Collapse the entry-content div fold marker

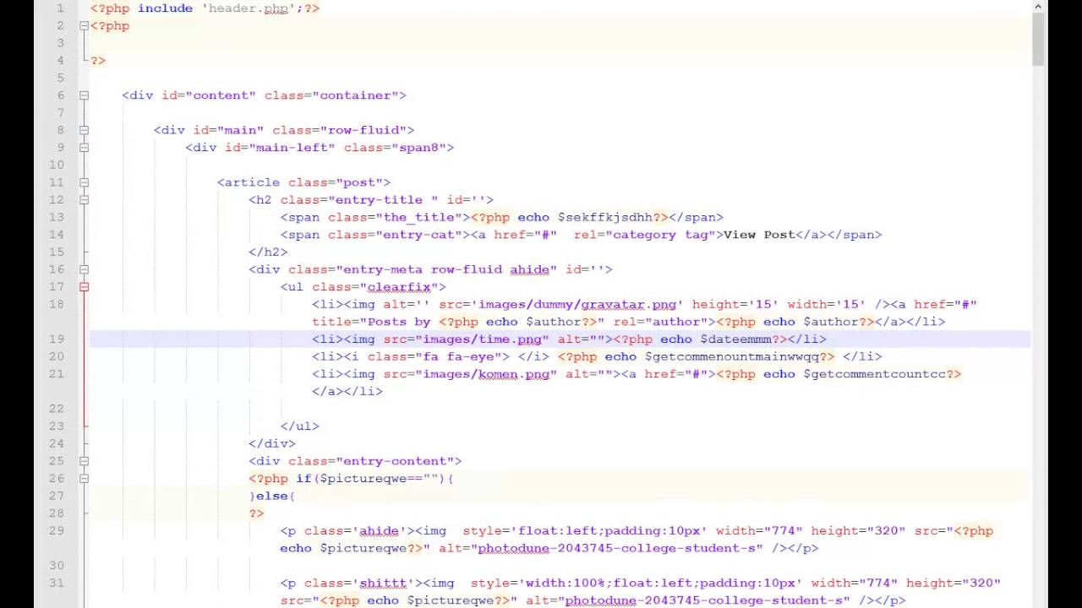(84, 461)
